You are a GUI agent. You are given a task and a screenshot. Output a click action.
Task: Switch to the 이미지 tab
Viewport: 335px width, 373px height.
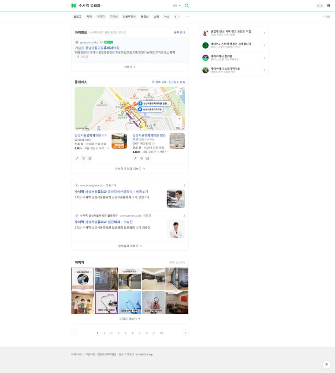[x=101, y=17]
